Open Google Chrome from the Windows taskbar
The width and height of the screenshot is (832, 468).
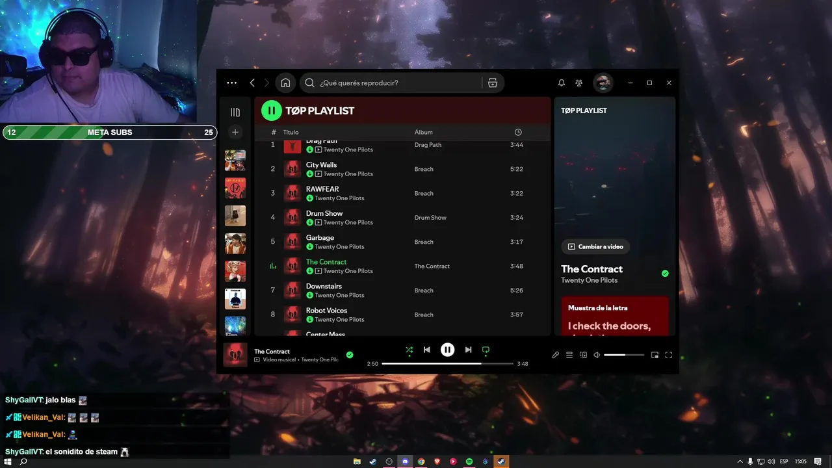(x=421, y=461)
